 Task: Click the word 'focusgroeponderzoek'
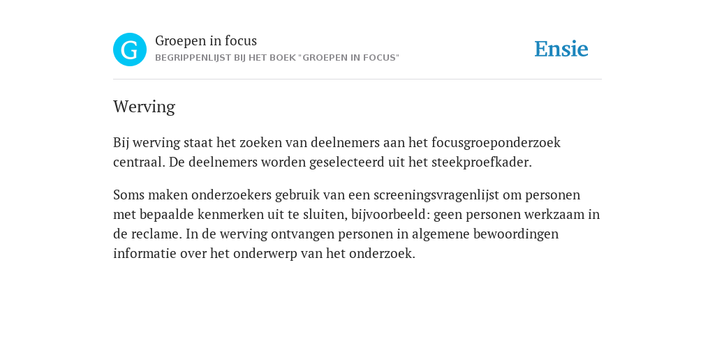tap(496, 143)
